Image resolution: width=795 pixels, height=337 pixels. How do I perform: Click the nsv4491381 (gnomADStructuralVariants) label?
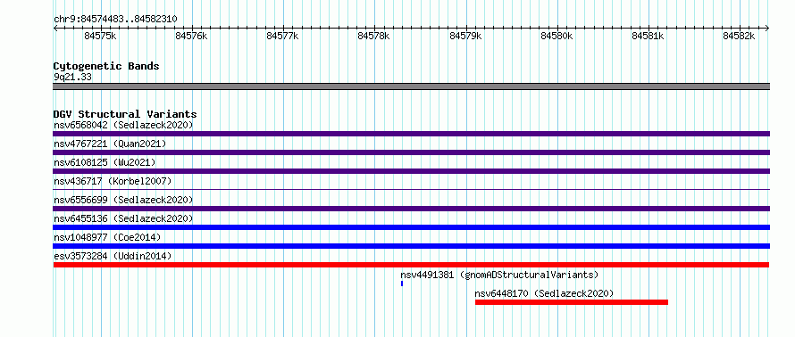tap(499, 275)
